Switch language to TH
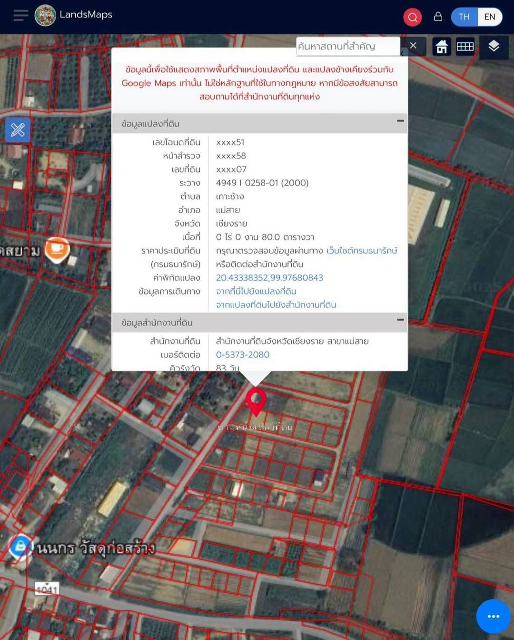Viewport: 514px width, 640px height. (x=464, y=17)
